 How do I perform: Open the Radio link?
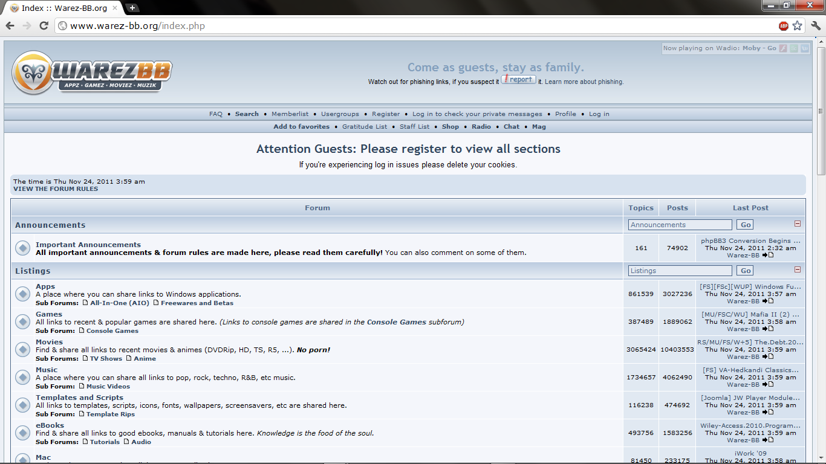[x=481, y=127]
